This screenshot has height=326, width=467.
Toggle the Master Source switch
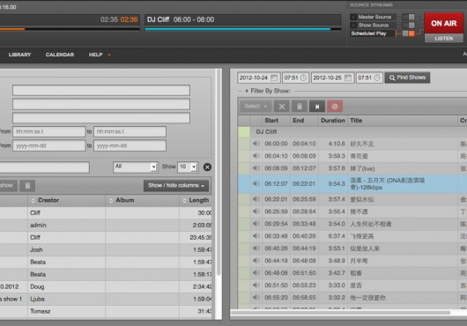408,17
